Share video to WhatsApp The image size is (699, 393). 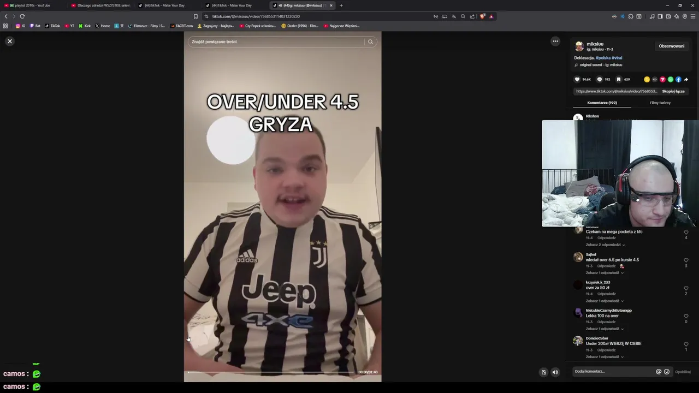pos(670,79)
